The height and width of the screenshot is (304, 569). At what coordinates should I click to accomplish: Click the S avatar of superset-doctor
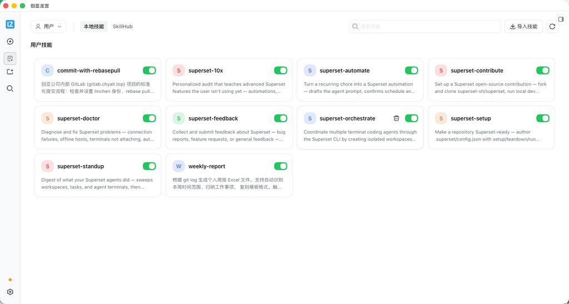point(48,118)
